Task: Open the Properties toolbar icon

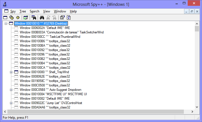Action: pos(62,18)
